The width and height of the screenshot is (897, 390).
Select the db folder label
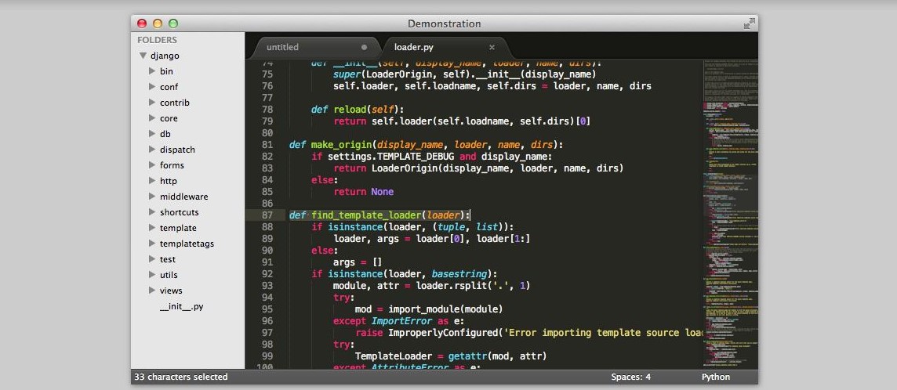(165, 134)
